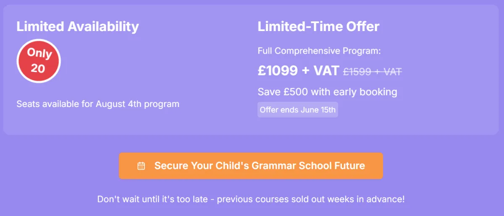This screenshot has height=216, width=504.
Task: Click the word Only in red badge
Action: (39, 54)
